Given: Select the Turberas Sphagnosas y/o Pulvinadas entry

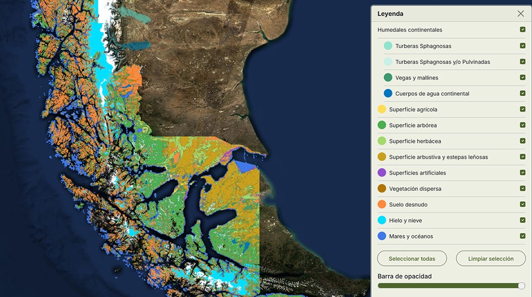Looking at the screenshot, I should point(442,62).
